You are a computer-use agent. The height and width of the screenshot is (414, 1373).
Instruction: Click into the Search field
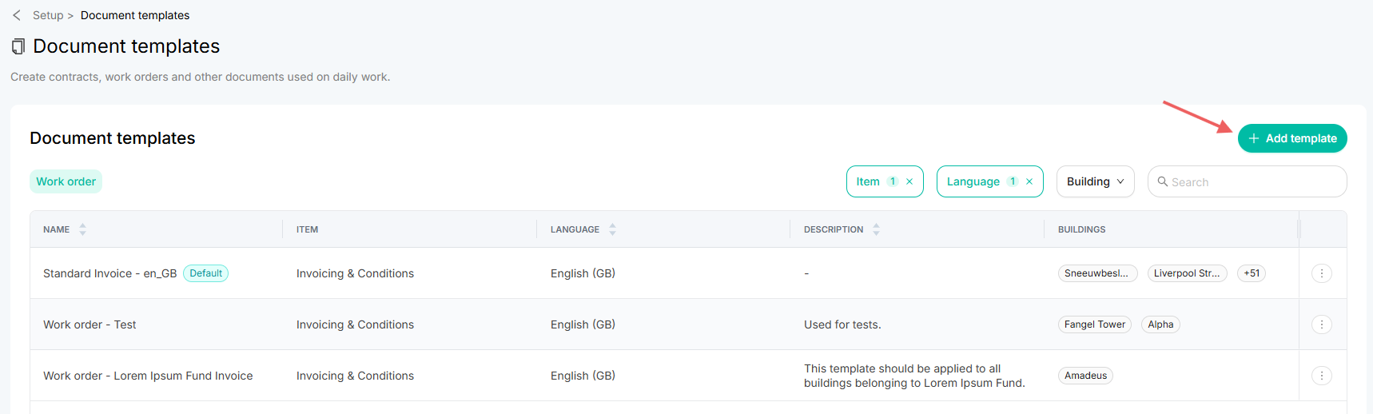(x=1247, y=181)
